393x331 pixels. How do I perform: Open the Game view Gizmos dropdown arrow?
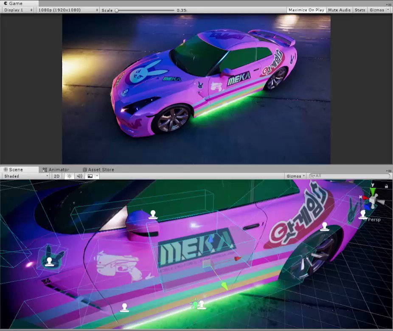click(388, 10)
